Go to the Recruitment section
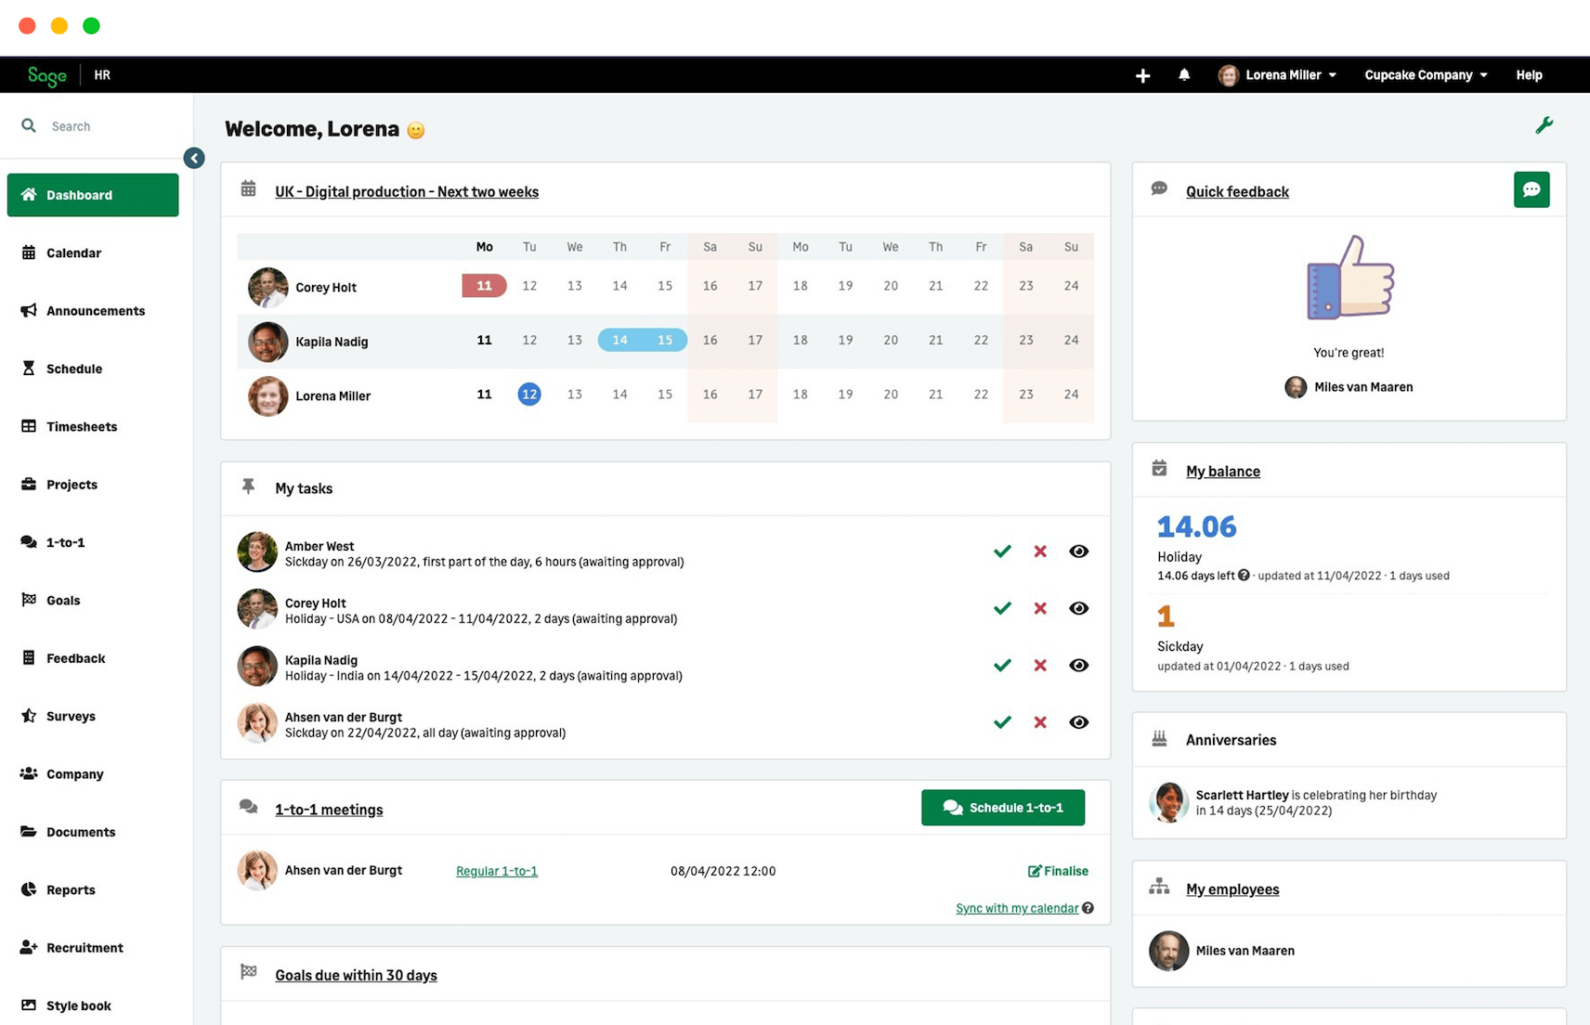Image resolution: width=1590 pixels, height=1025 pixels. 85,947
